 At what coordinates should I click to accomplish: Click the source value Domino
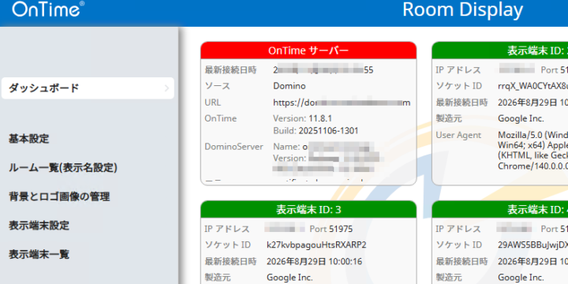point(290,86)
